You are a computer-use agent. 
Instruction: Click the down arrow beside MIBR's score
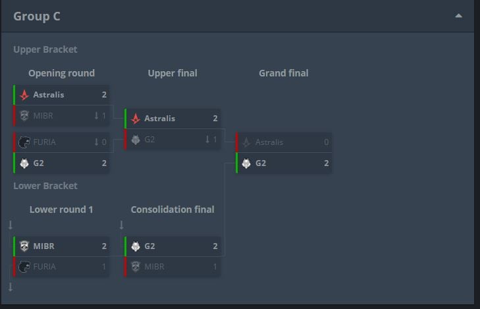click(96, 116)
